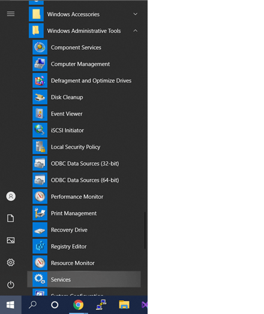The height and width of the screenshot is (314, 264).
Task: Launch Component Services
Action: click(76, 47)
